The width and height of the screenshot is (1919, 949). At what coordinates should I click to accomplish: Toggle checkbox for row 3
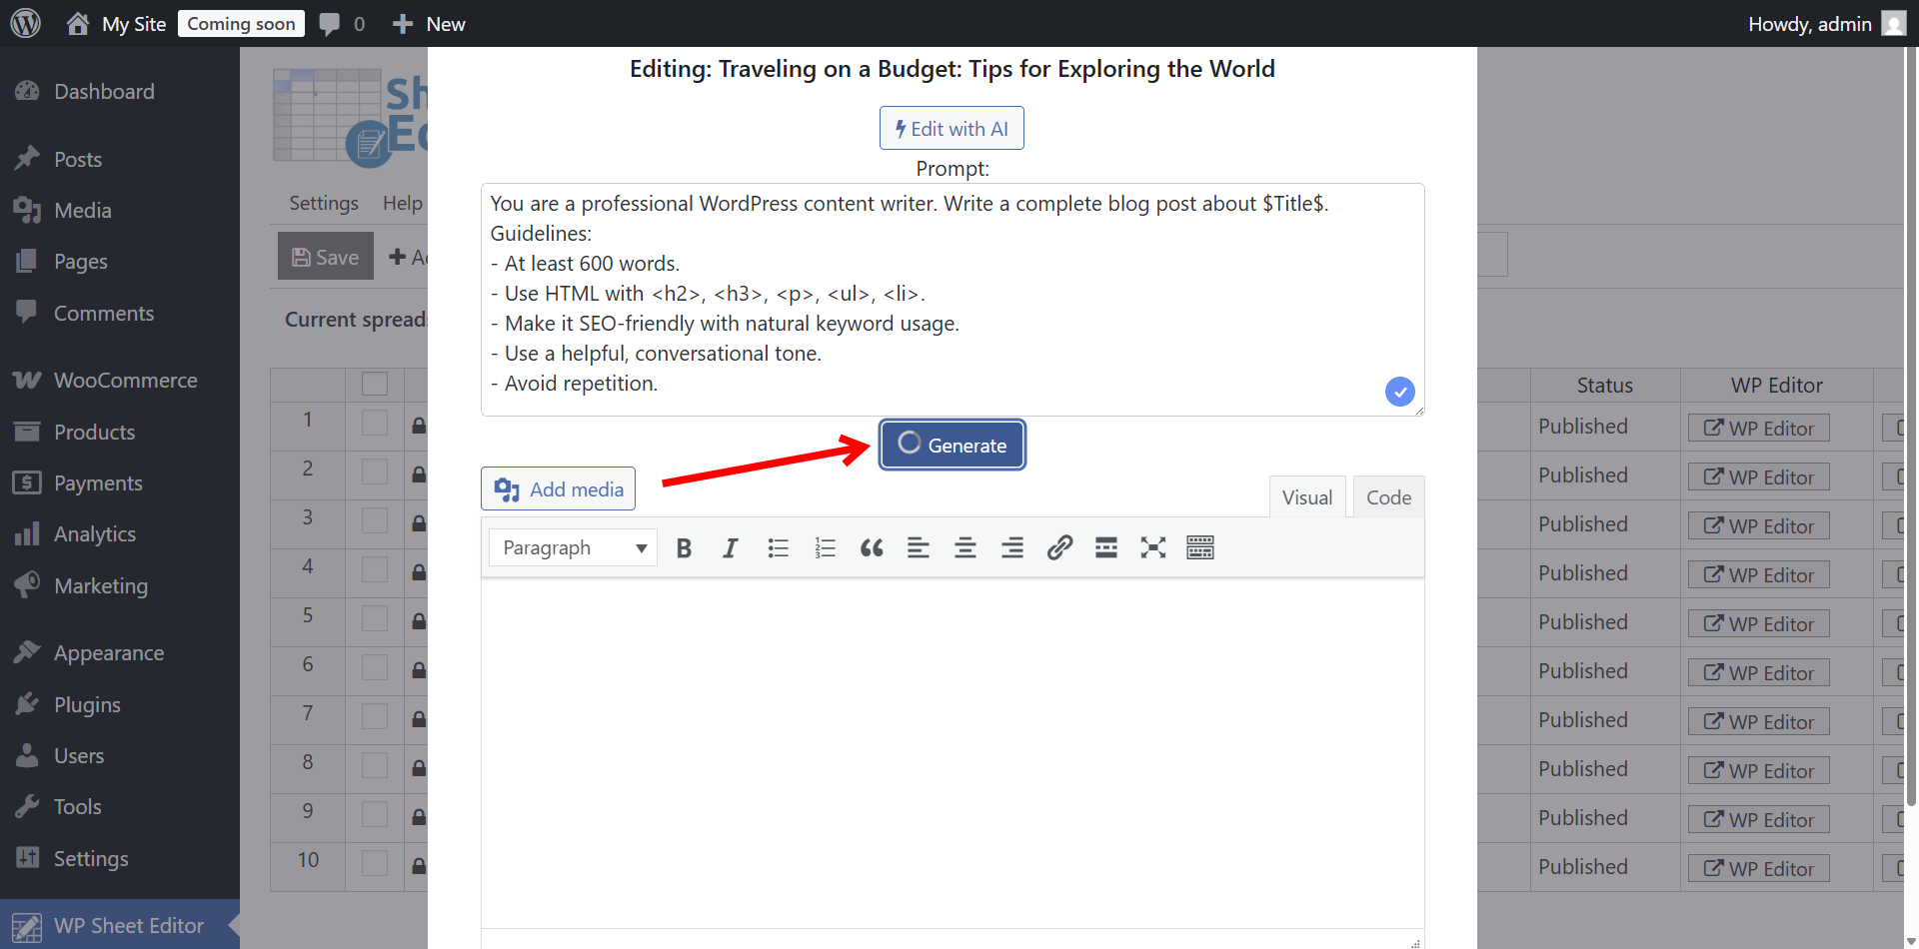tap(375, 520)
